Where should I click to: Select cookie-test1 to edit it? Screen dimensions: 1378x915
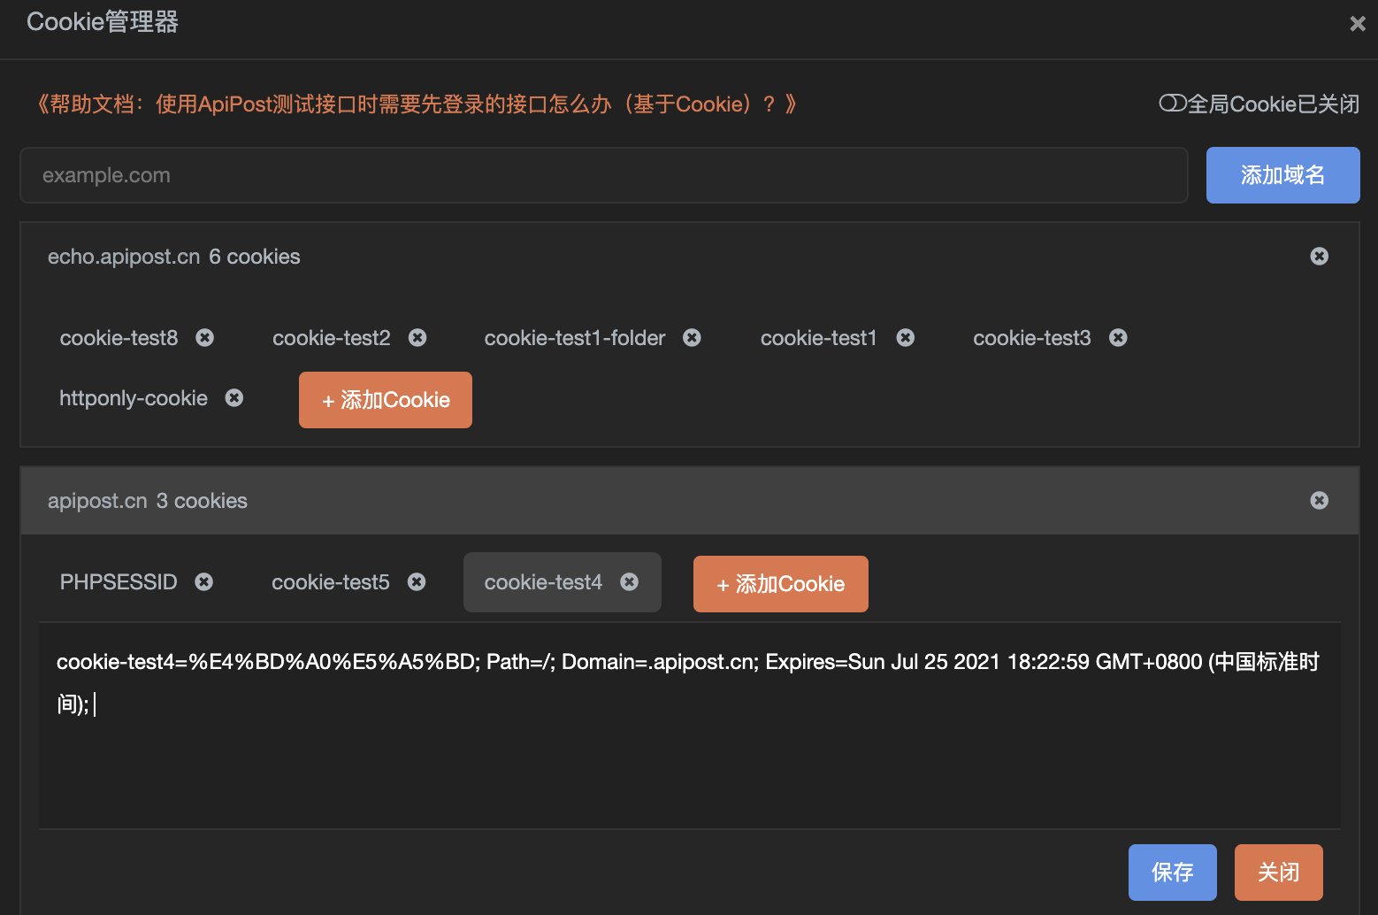coord(818,337)
